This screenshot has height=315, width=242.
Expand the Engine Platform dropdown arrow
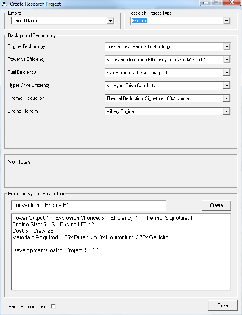pyautogui.click(x=227, y=111)
